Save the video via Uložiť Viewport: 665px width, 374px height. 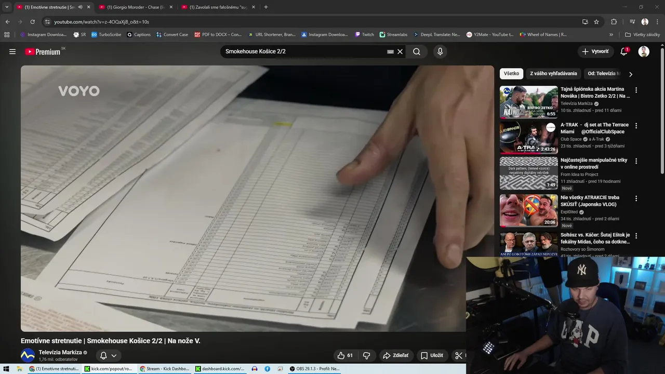coord(432,355)
